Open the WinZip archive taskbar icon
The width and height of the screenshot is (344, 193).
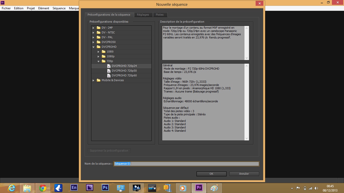[x=167, y=188]
